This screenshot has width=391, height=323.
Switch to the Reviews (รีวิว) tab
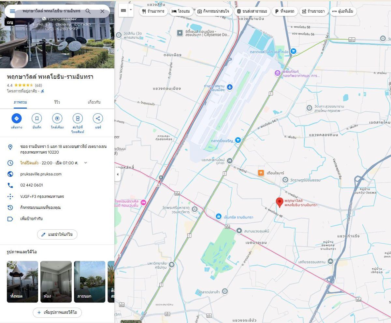coord(57,102)
